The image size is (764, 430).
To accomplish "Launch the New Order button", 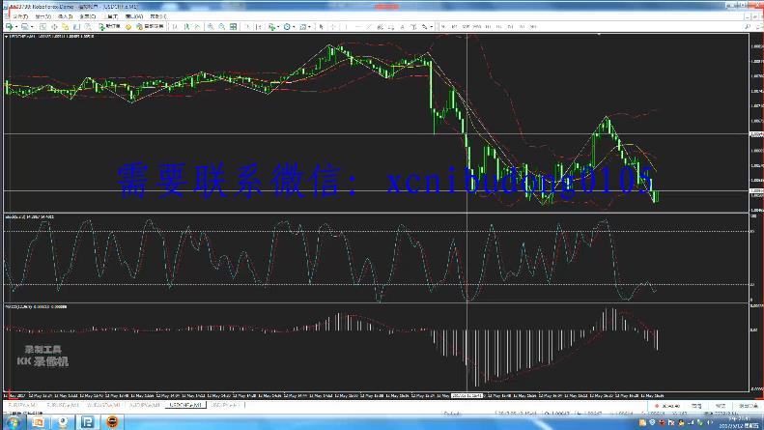I will click(x=109, y=27).
